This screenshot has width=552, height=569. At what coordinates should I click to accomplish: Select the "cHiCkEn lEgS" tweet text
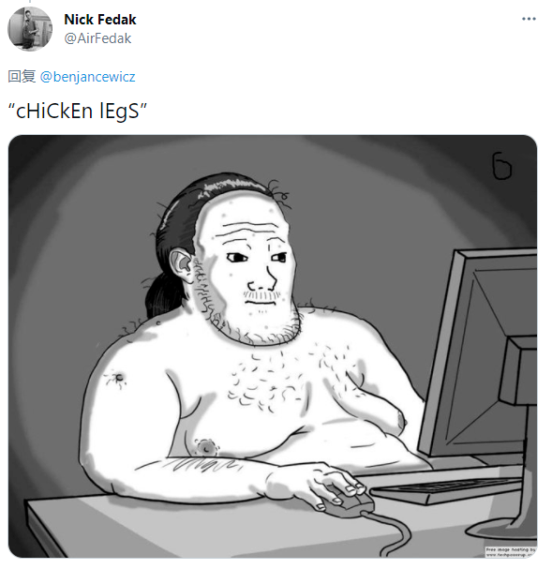(78, 111)
